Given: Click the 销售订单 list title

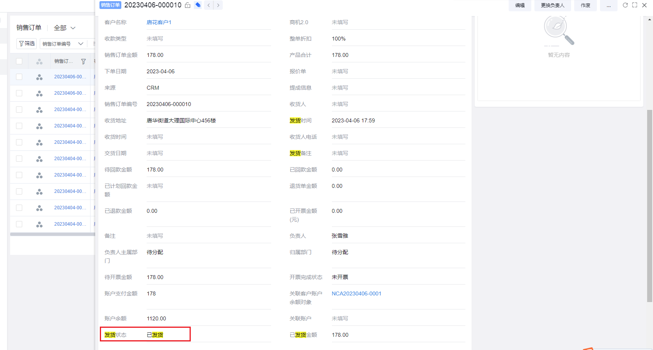Looking at the screenshot, I should [29, 28].
